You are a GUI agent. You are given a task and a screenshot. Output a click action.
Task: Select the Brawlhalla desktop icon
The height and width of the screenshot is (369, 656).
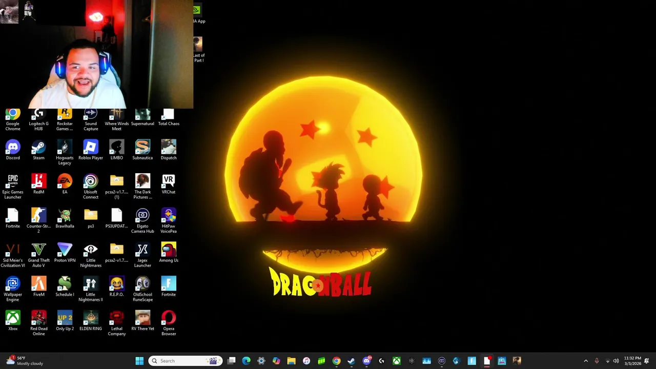(65, 218)
